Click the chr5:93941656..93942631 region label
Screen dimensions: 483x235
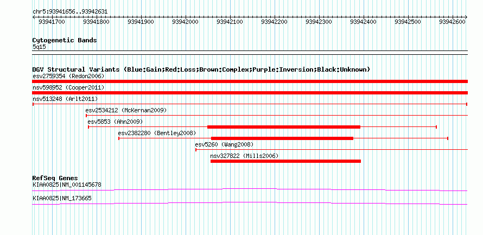tap(70, 12)
